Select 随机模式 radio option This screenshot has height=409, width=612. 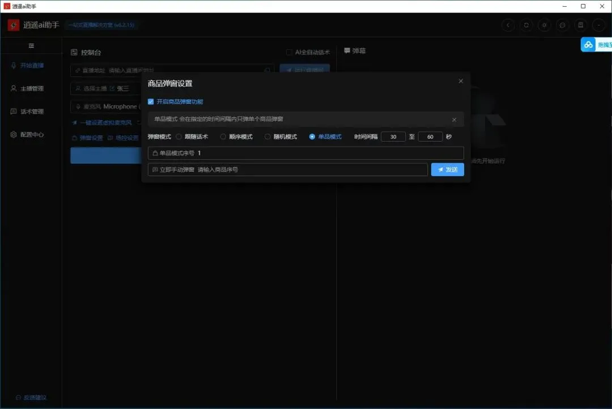[x=267, y=137]
